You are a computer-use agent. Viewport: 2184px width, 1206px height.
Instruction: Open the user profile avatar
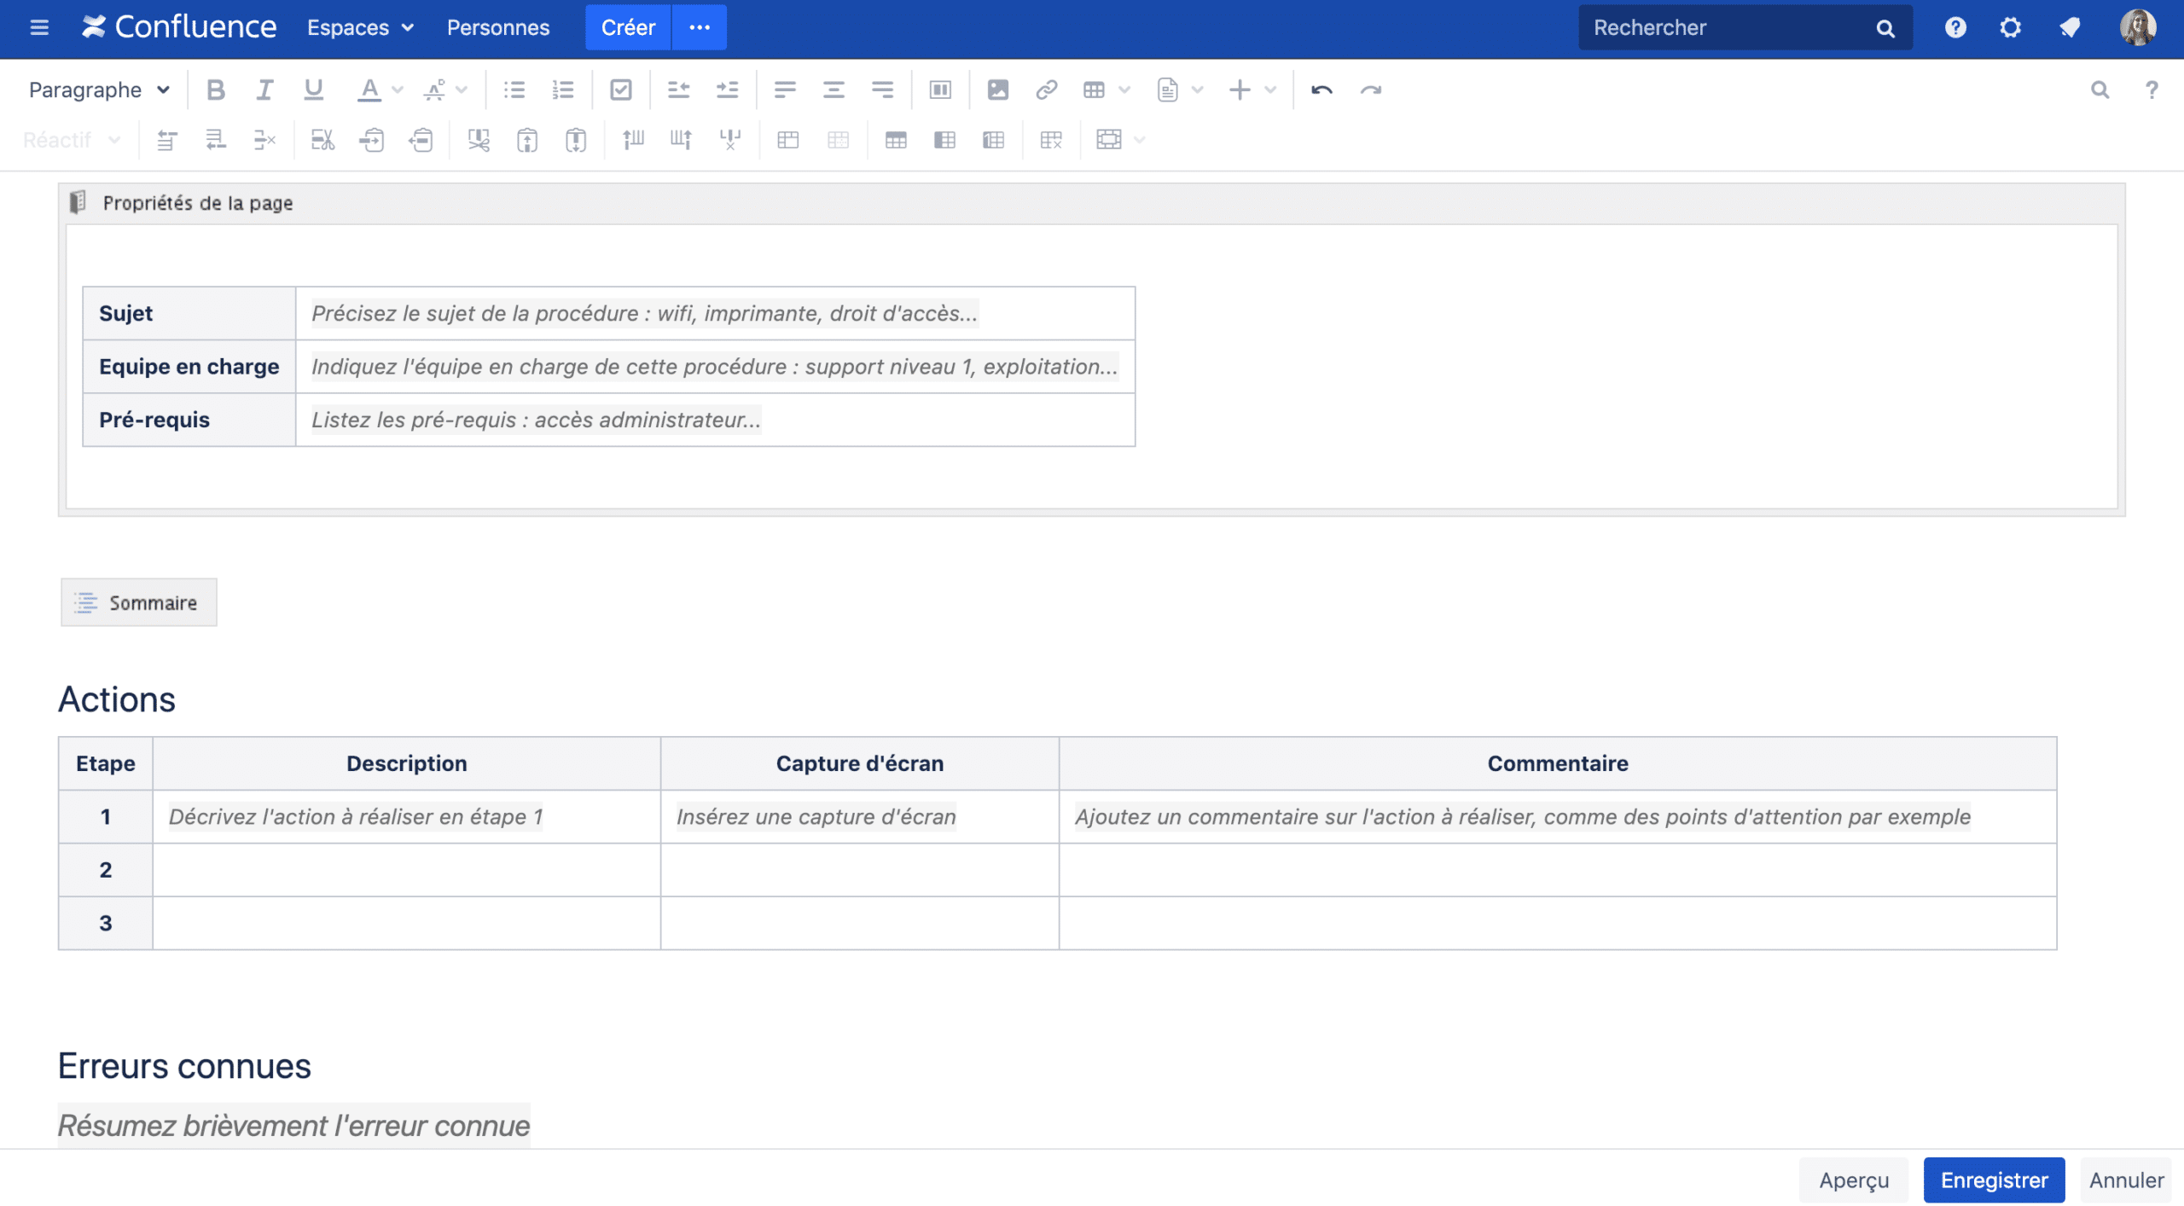pos(2137,27)
